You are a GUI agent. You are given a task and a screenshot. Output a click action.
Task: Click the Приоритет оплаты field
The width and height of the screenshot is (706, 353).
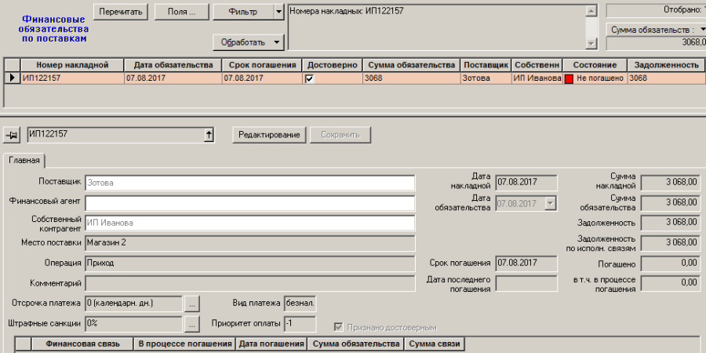[x=300, y=324]
